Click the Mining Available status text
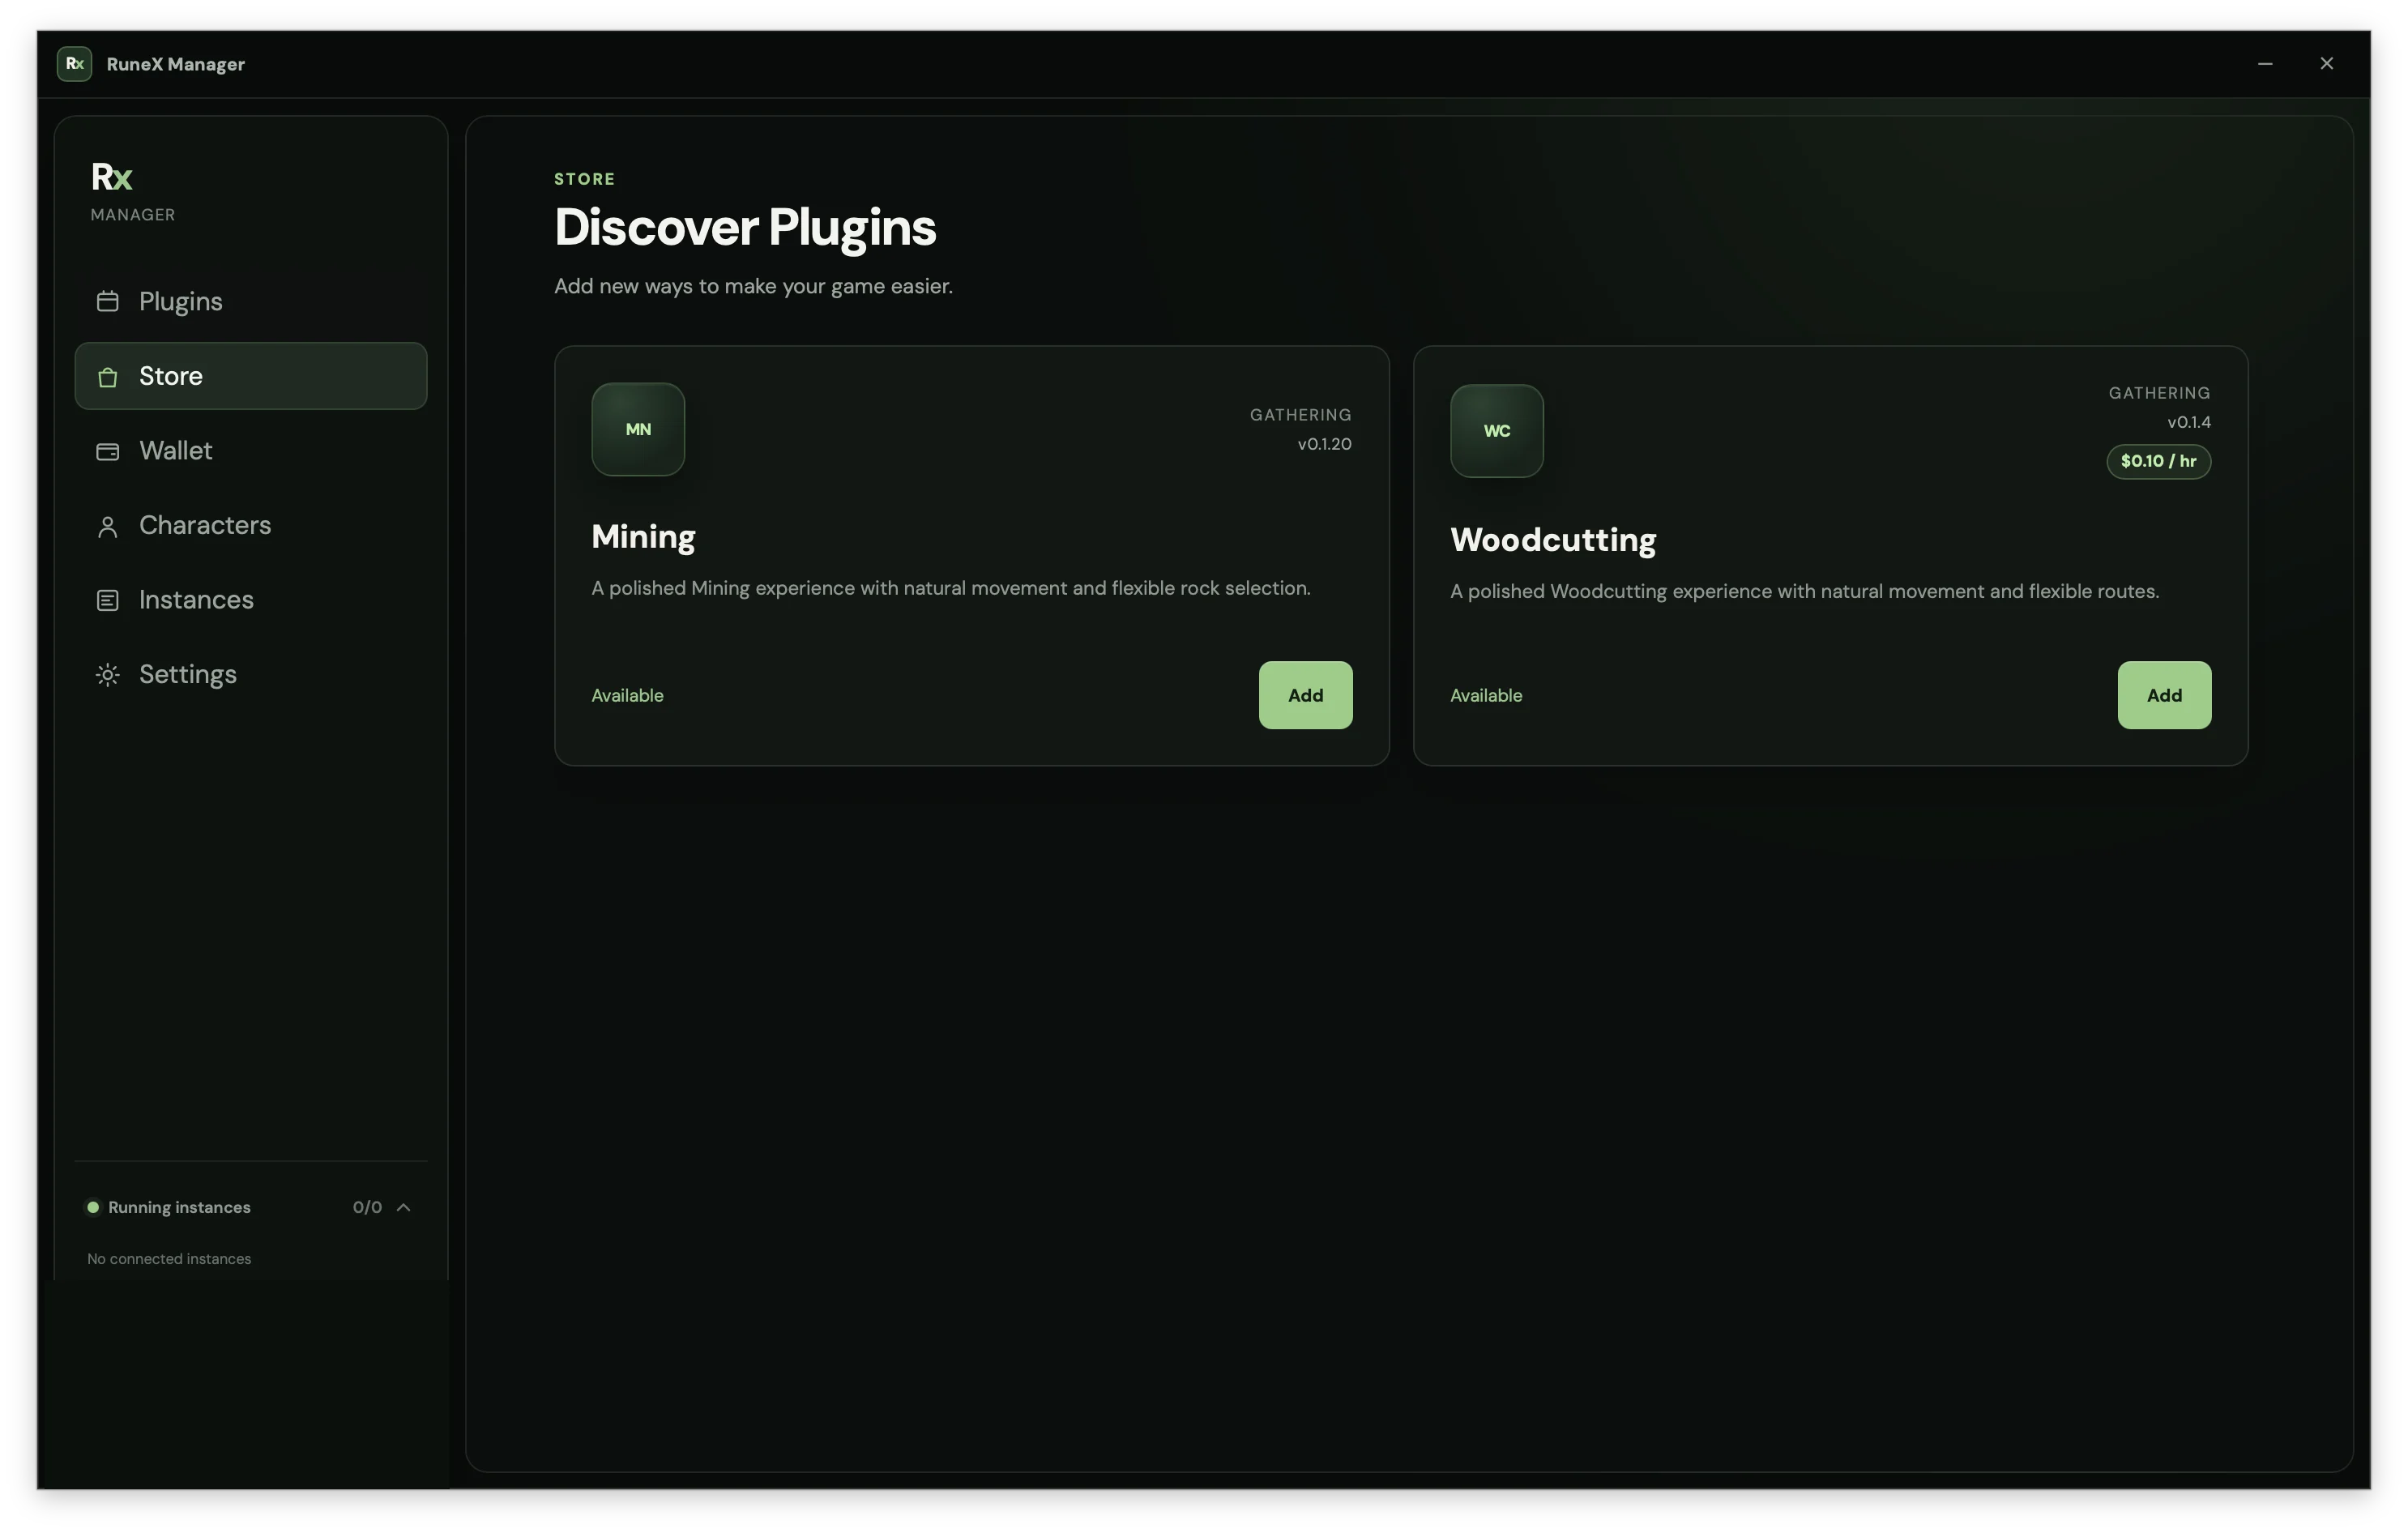 627,695
